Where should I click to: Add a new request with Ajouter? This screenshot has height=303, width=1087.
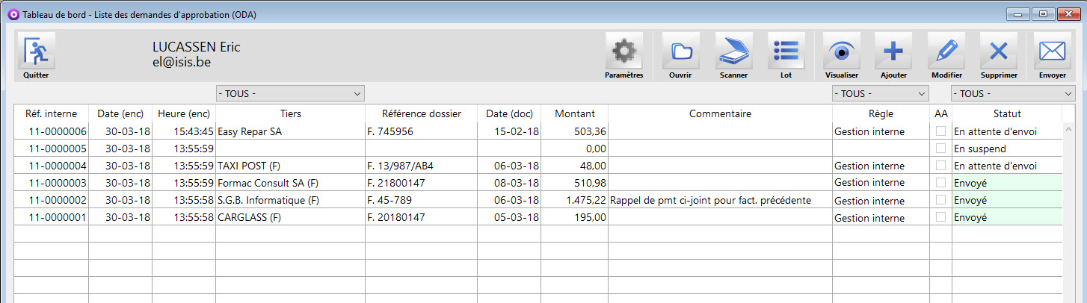[893, 51]
